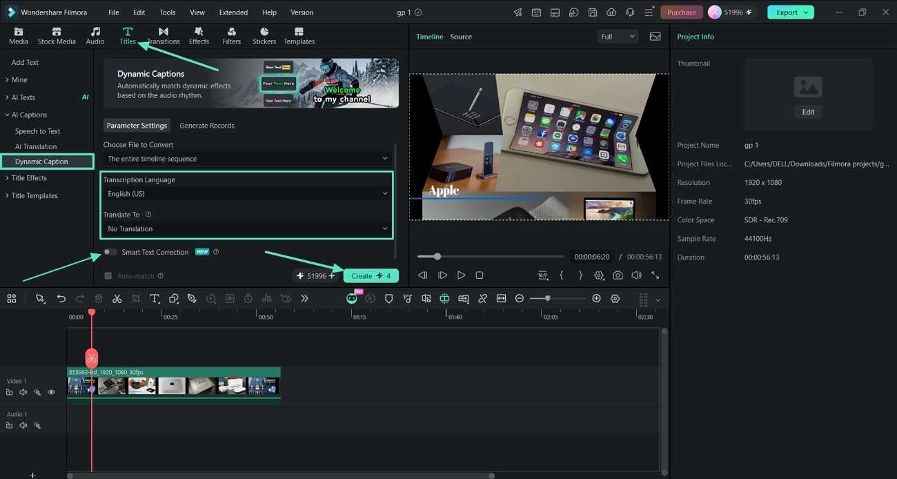Switch preview to Source view
The width and height of the screenshot is (897, 479).
(x=461, y=37)
